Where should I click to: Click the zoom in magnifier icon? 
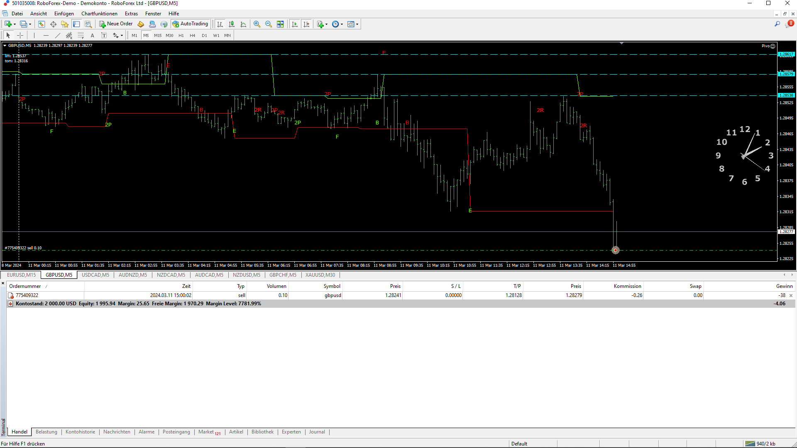[257, 24]
